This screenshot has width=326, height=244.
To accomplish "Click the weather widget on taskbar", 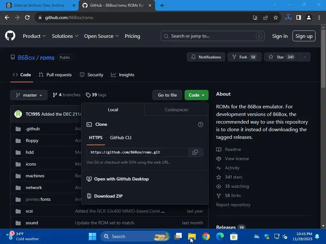I will [x=23, y=236].
